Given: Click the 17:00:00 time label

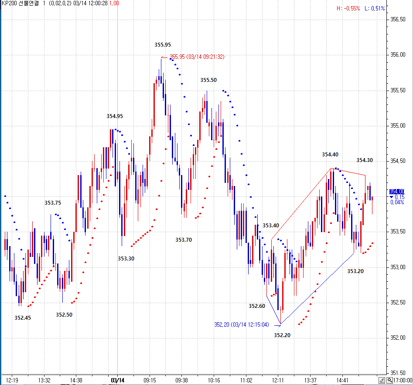Looking at the screenshot, I should pos(403,380).
